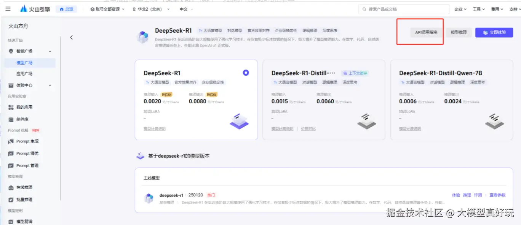
Task: Click DeepSeek-R1 header model icon
Action: coord(143,37)
